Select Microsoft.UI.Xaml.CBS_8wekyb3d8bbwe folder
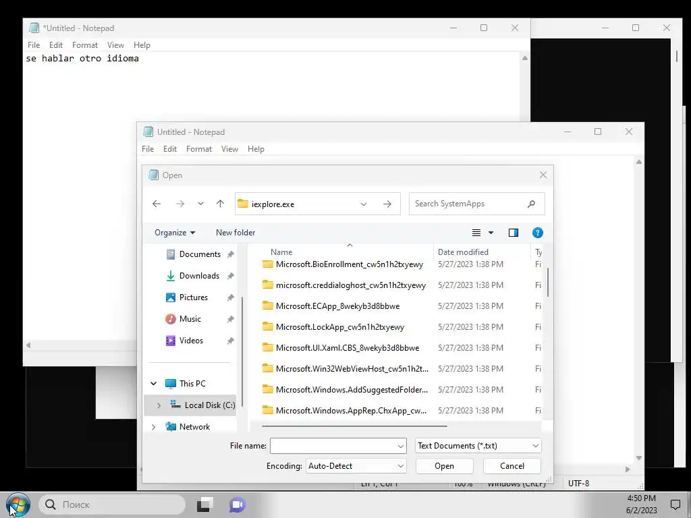Viewport: 691px width, 518px height. click(348, 348)
